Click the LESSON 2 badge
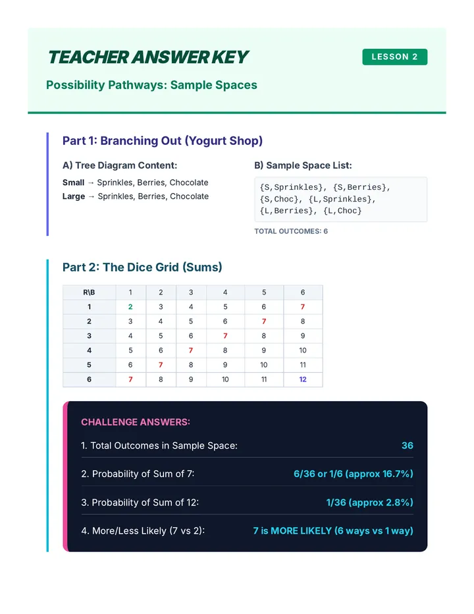 coord(394,57)
